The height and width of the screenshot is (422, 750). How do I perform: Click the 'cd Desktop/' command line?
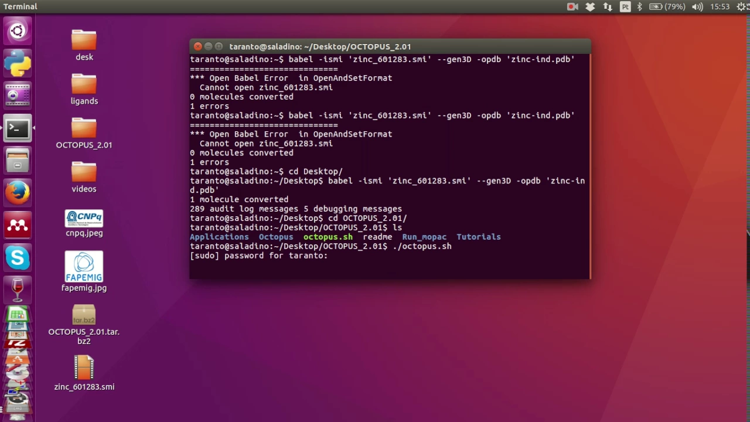pyautogui.click(x=266, y=171)
